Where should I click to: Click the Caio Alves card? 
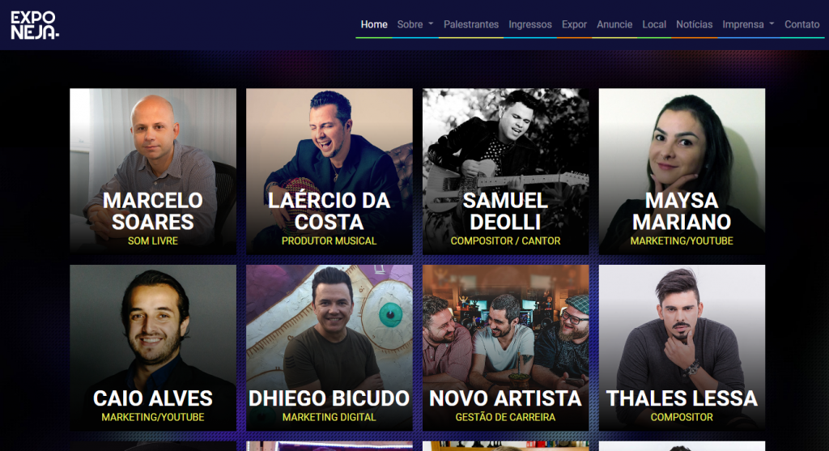[x=153, y=348]
